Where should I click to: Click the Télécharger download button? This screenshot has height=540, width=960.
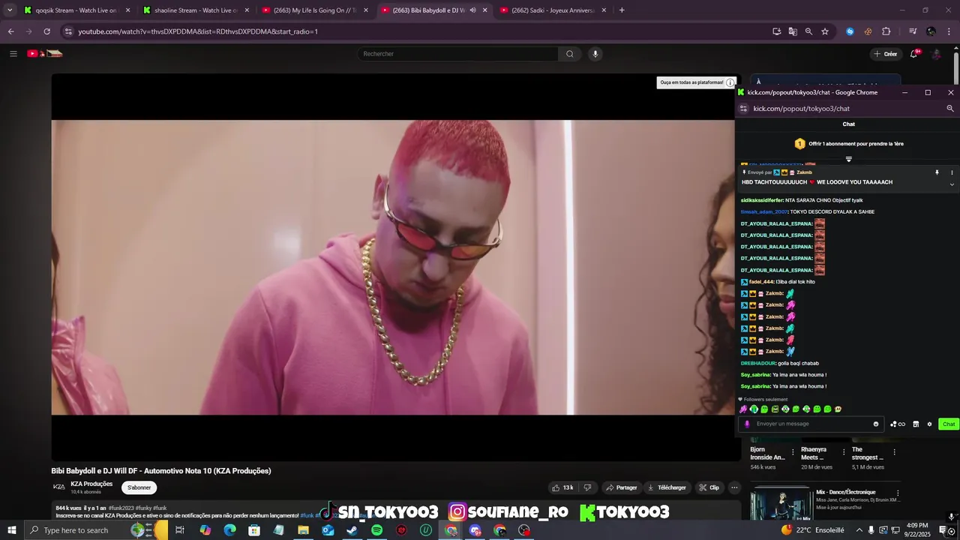click(667, 487)
